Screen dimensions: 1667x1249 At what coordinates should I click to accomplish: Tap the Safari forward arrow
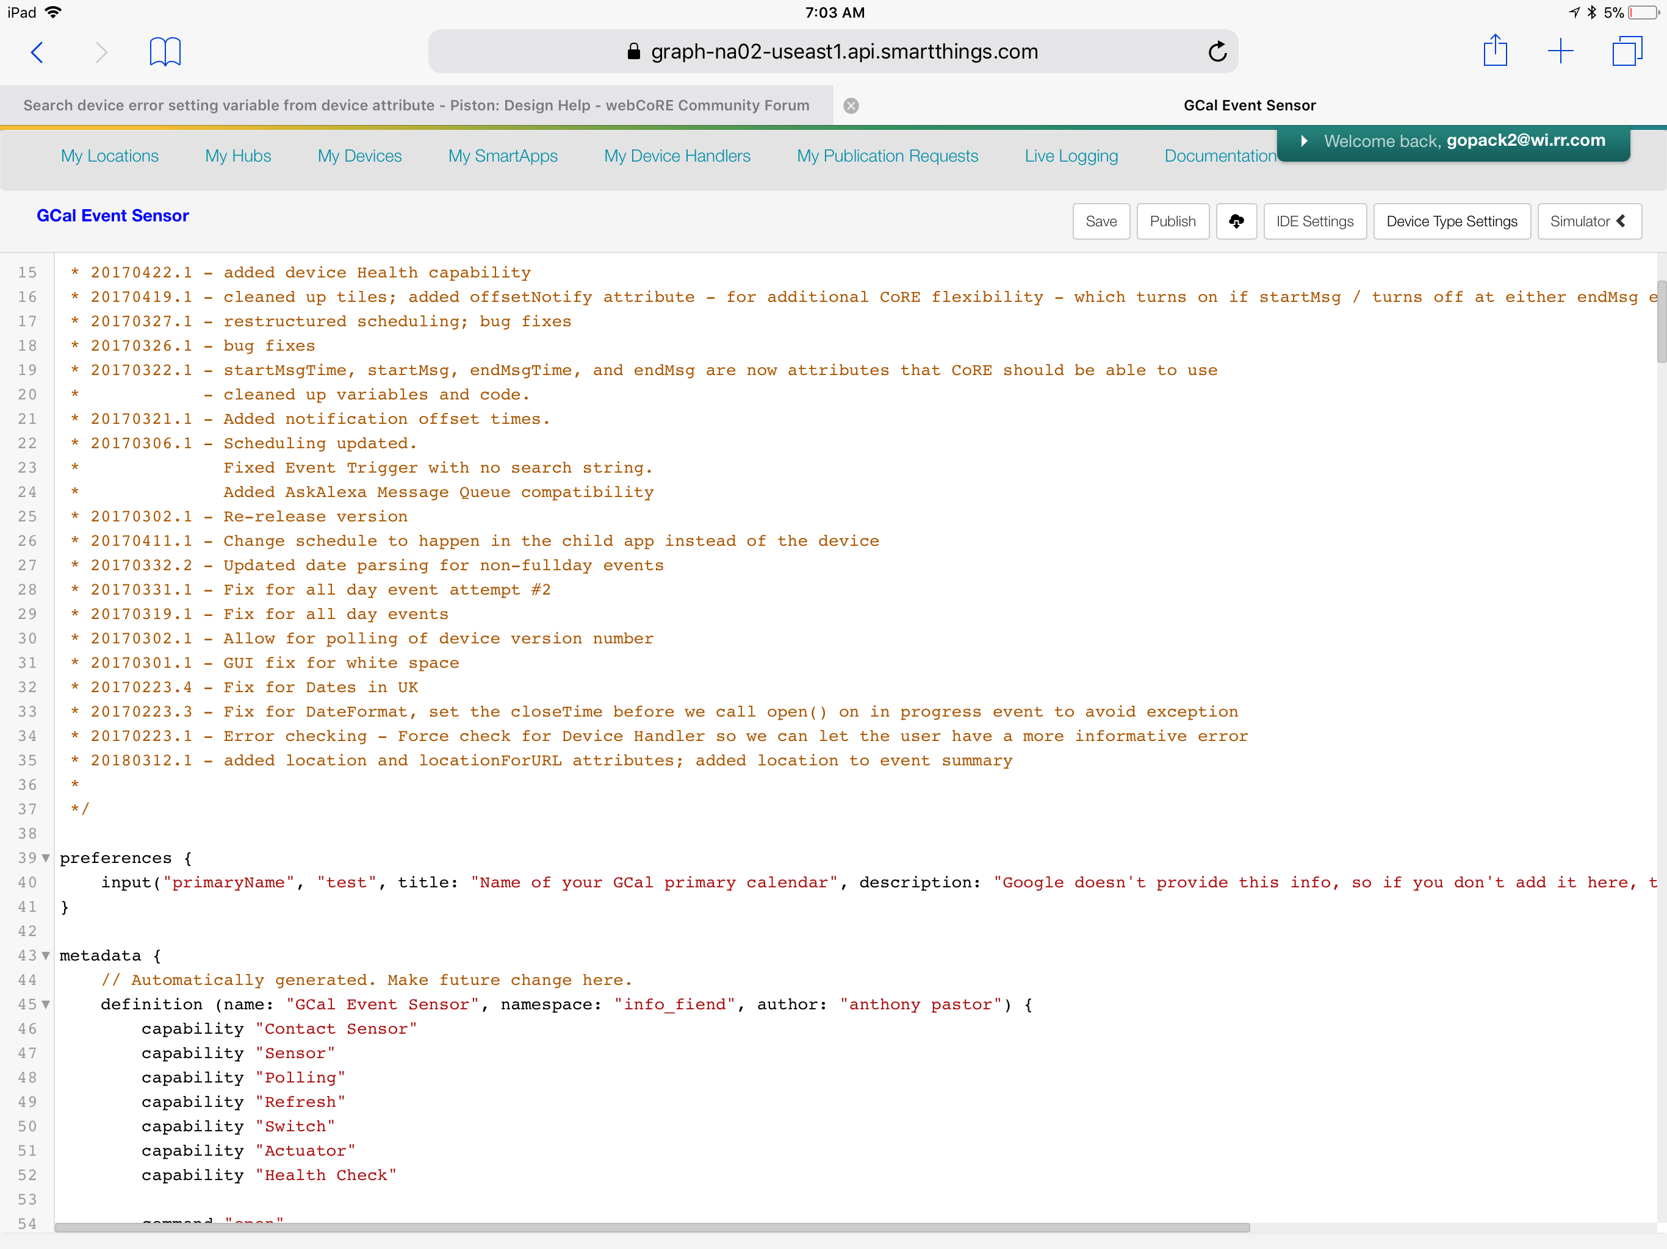click(x=102, y=52)
